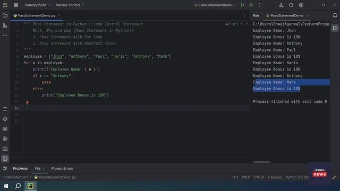The image size is (340, 191).
Task: Open Python Packages layers icon in sidebar
Action: pyautogui.click(x=5, y=129)
